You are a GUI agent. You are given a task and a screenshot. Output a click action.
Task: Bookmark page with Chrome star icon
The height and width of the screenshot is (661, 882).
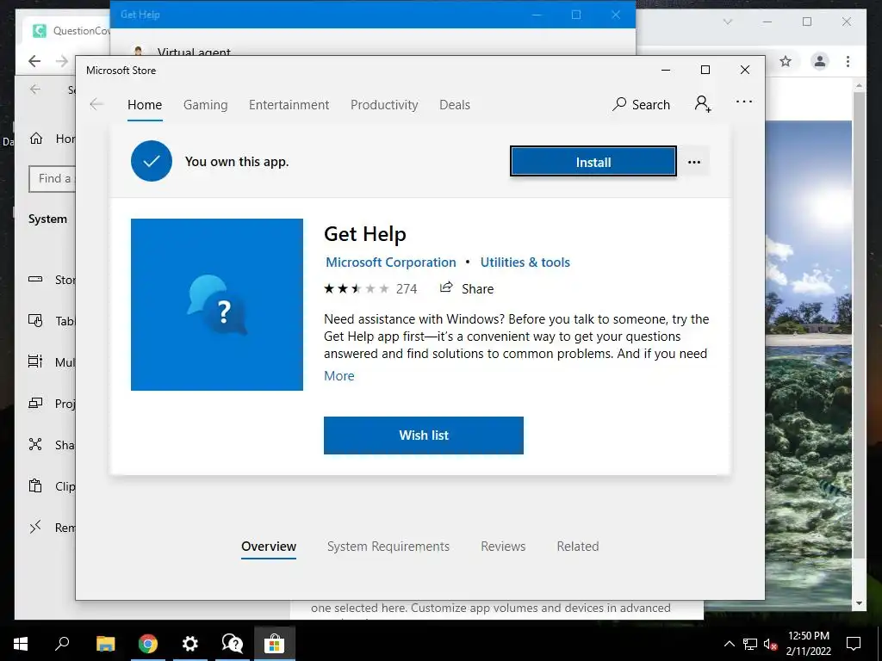[786, 61]
